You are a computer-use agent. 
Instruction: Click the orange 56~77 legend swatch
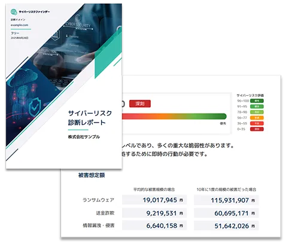[x=257, y=118]
